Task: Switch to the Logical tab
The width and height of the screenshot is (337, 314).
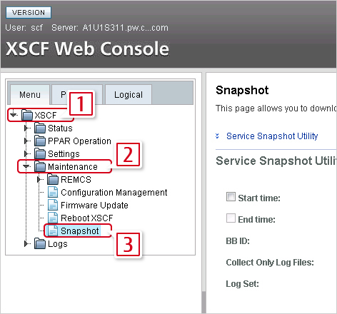Action: click(x=129, y=95)
